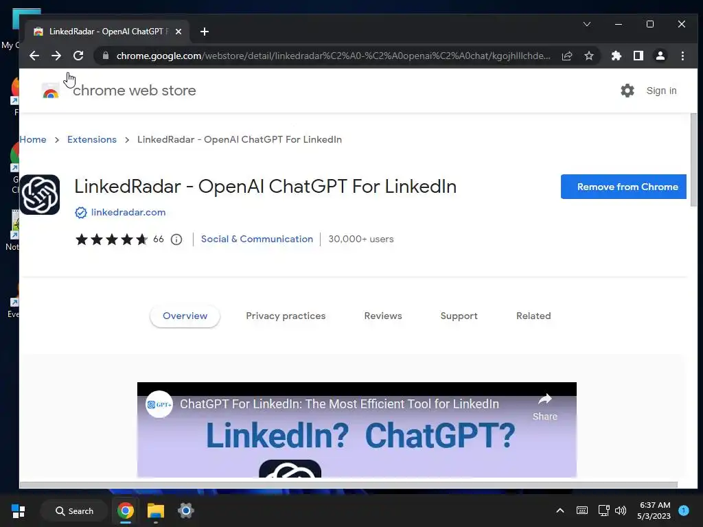Image resolution: width=703 pixels, height=527 pixels.
Task: Open video title ChatGPT For LinkedIn
Action: pos(339,403)
